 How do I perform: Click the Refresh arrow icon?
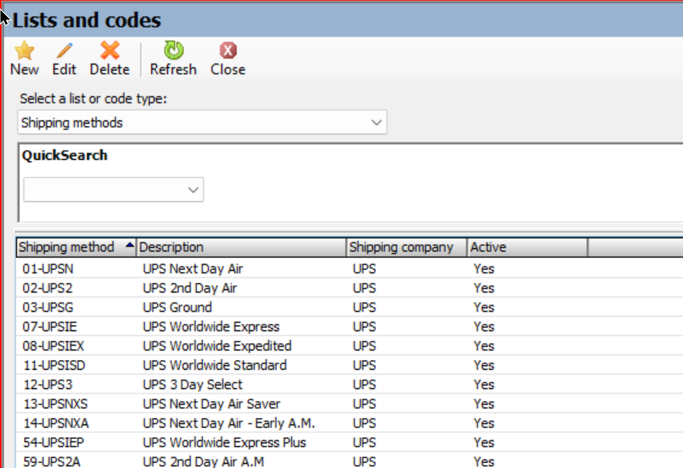(x=173, y=50)
